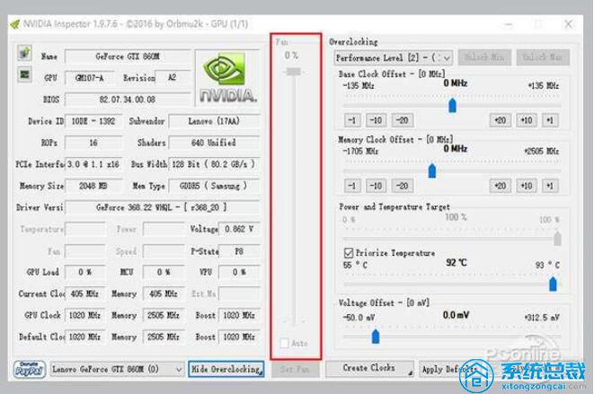
Task: Click the P-State field P8
Action: [239, 251]
